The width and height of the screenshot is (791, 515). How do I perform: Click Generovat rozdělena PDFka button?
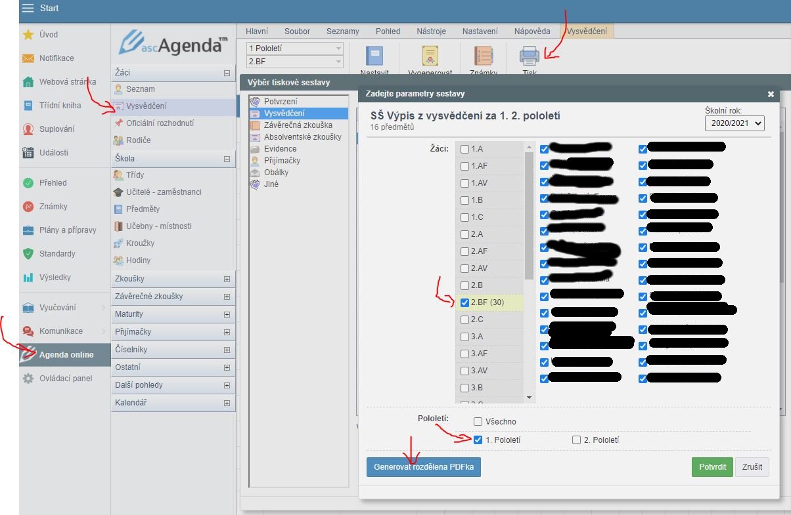423,467
